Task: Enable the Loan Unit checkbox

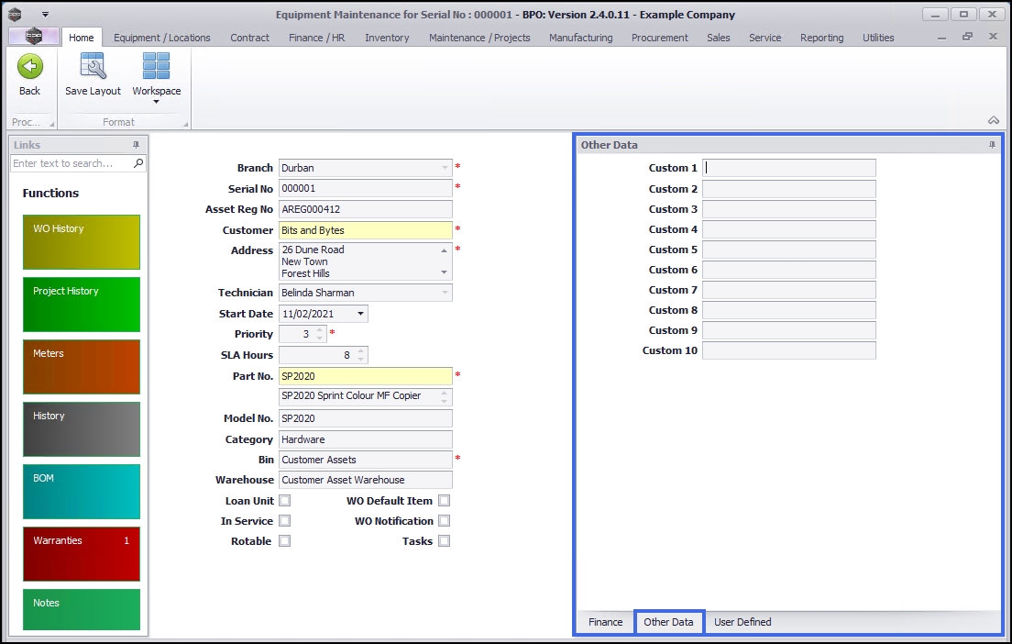Action: tap(285, 501)
